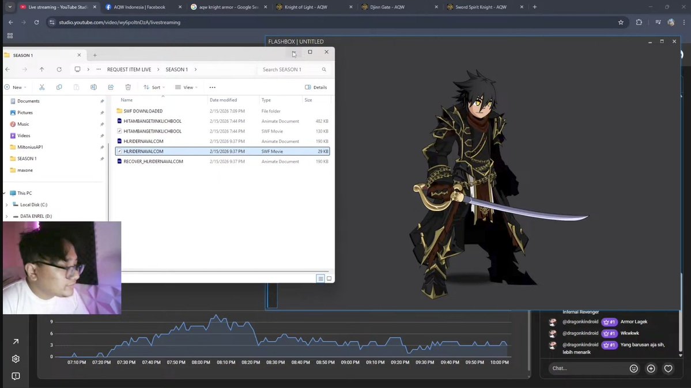Add new File Explorer tab
The width and height of the screenshot is (691, 388).
tap(95, 55)
